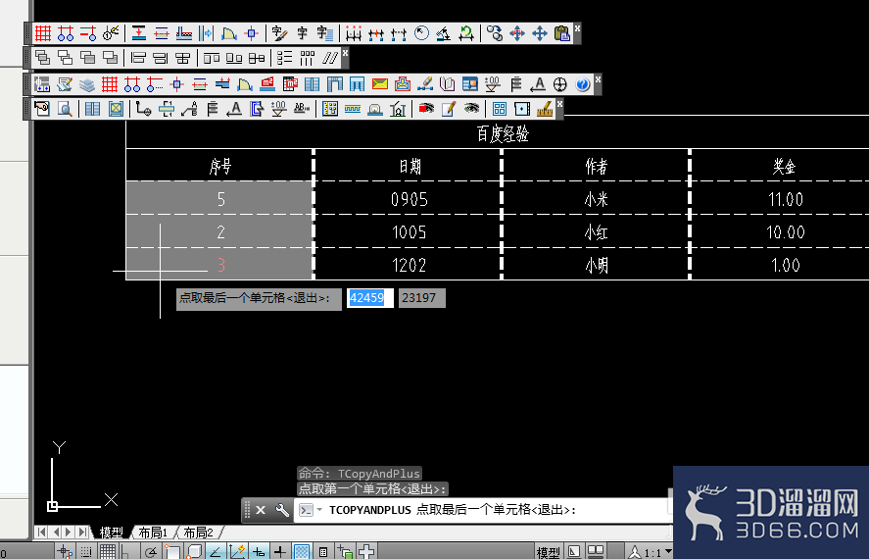Toggle grid display in status bar
The height and width of the screenshot is (559, 869).
(108, 552)
